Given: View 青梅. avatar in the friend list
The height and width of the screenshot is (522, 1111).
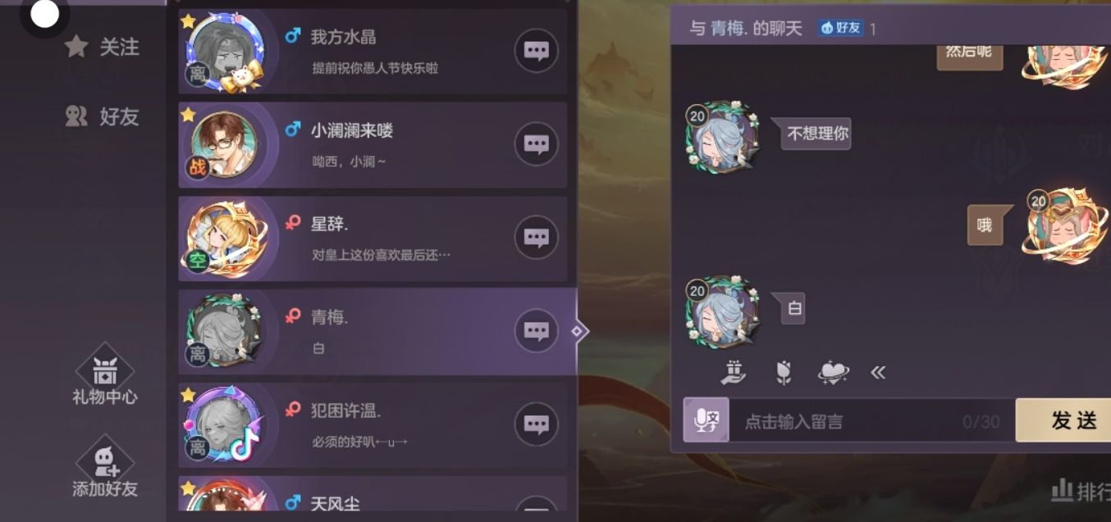Looking at the screenshot, I should (x=223, y=330).
